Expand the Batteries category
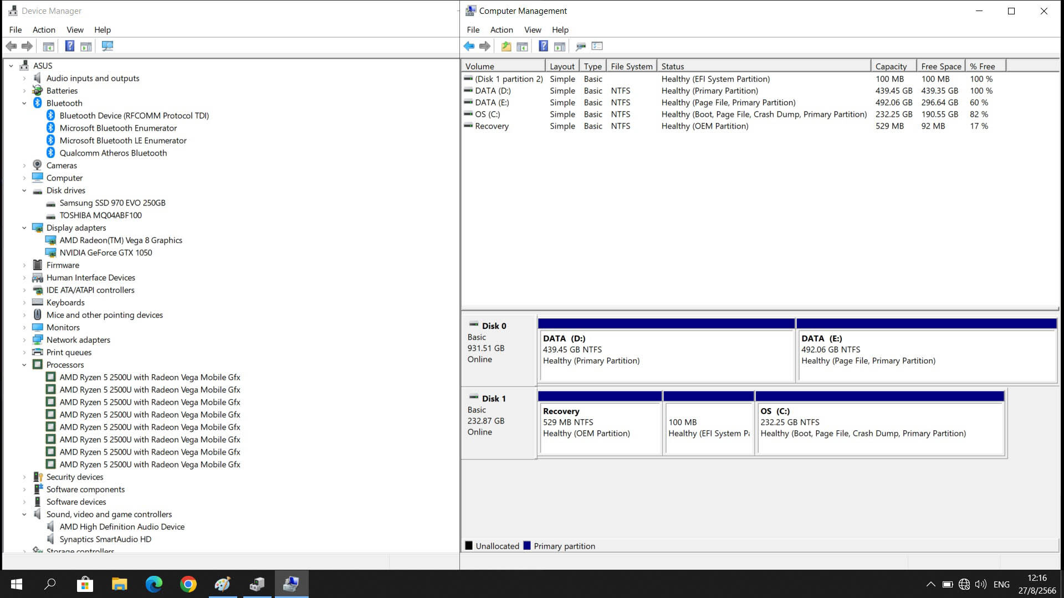Viewport: 1064px width, 598px height. (24, 91)
